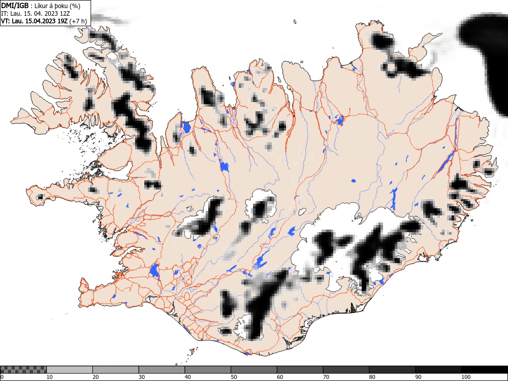The height and width of the screenshot is (381, 508).
Task: Click the legend label '80'
Action: coord(372,377)
